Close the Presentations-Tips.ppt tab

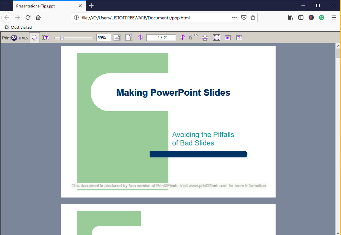click(80, 6)
